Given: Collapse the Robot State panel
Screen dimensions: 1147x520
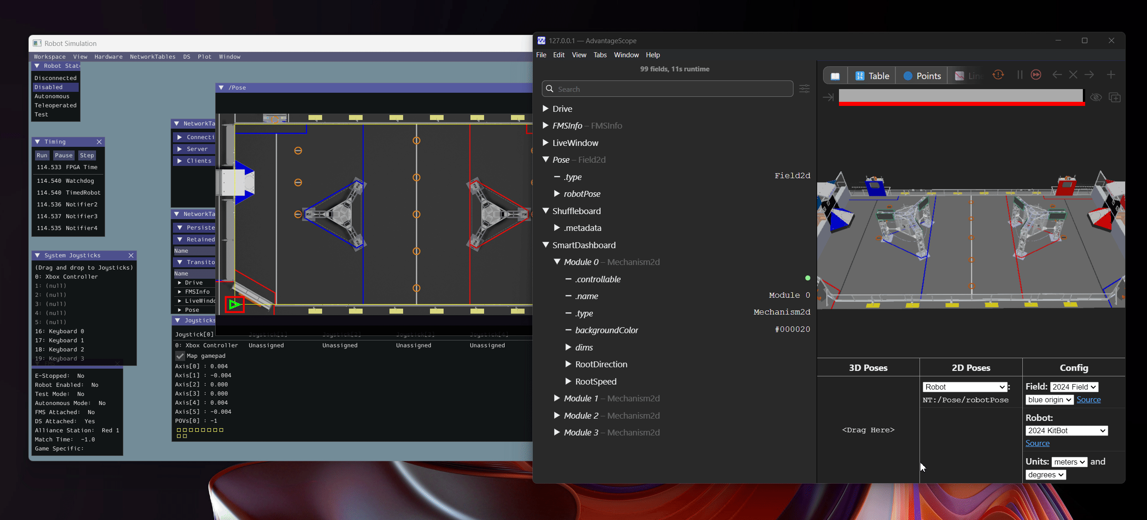Looking at the screenshot, I should coord(37,66).
